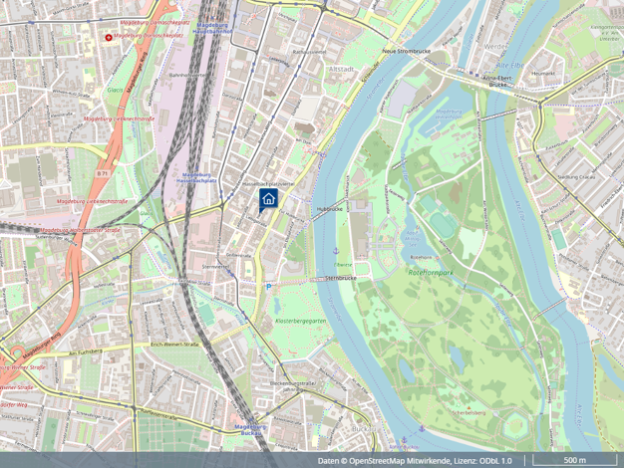Select the Magdeburg Hasselbachplatz station label
Viewport: 624px width, 468px height.
click(x=196, y=177)
